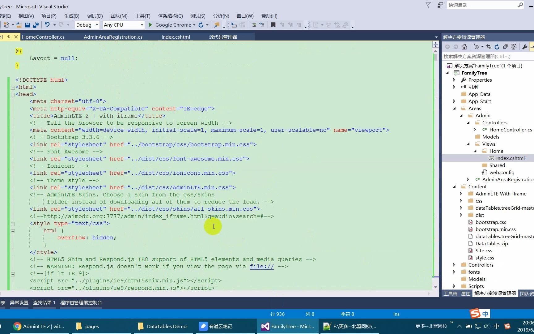Click the browser refresh icon beside Google Chrome
Image resolution: width=534 pixels, height=334 pixels.
pos(201,25)
